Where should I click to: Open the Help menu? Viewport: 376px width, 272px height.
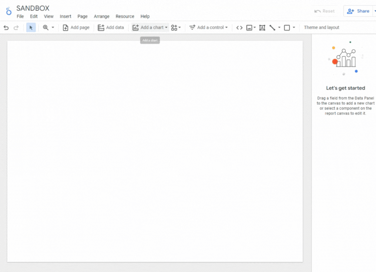point(145,17)
